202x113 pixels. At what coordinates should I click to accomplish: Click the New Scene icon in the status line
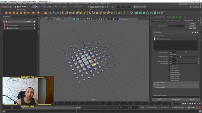pos(15,7)
